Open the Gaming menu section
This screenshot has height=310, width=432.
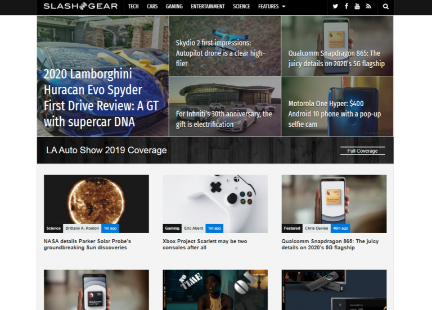coord(174,6)
